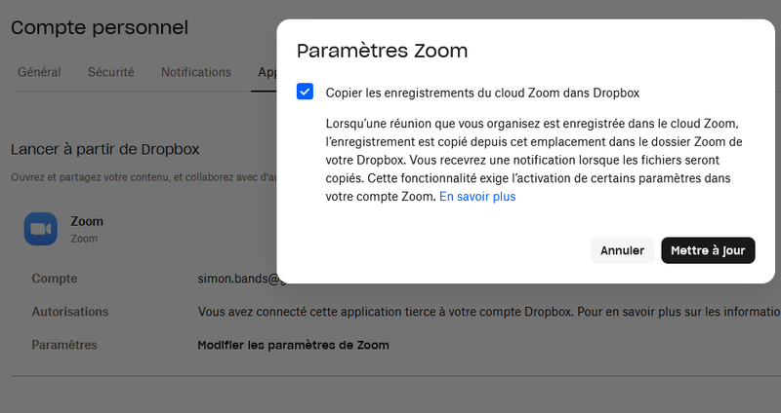Click the bold Zoom app name
This screenshot has height=413, width=781.
pos(87,221)
